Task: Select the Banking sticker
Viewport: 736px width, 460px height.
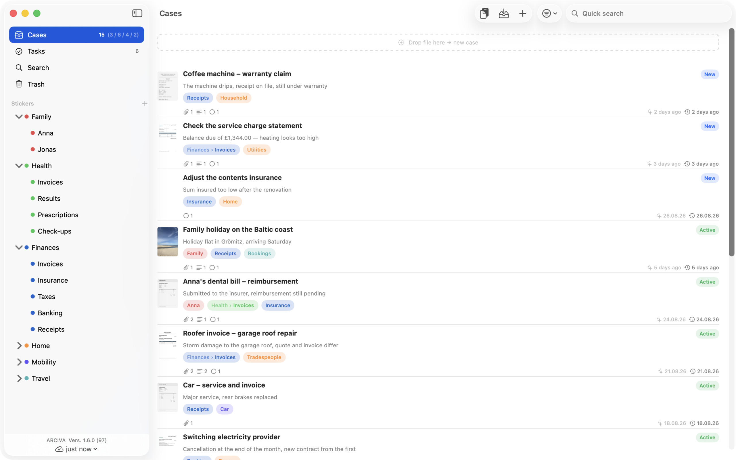Action: click(50, 313)
